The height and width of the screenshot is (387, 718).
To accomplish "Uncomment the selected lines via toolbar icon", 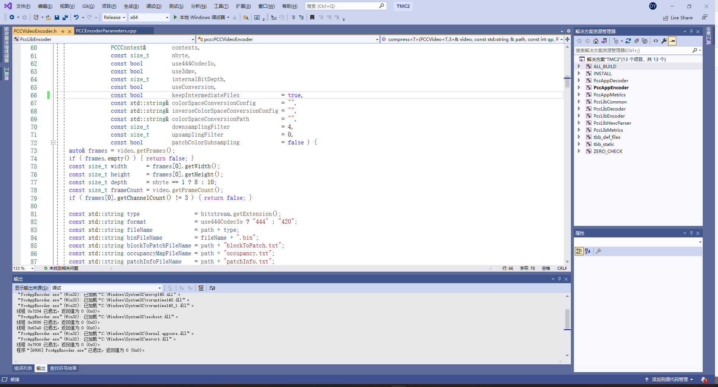I will pyautogui.click(x=301, y=17).
